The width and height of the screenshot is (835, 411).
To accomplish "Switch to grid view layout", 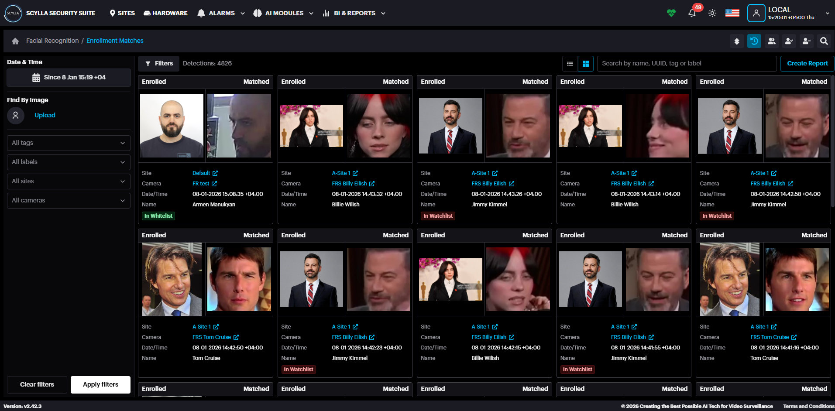I will [x=585, y=64].
